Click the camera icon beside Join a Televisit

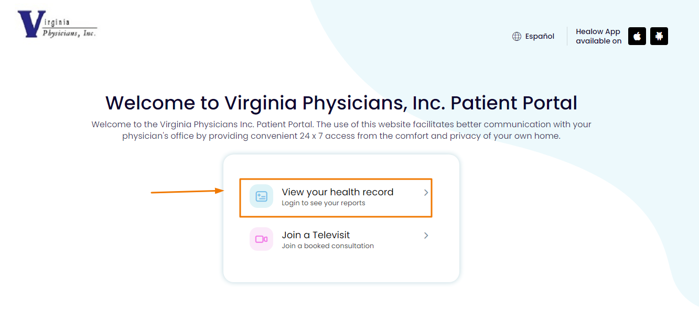[x=261, y=239]
